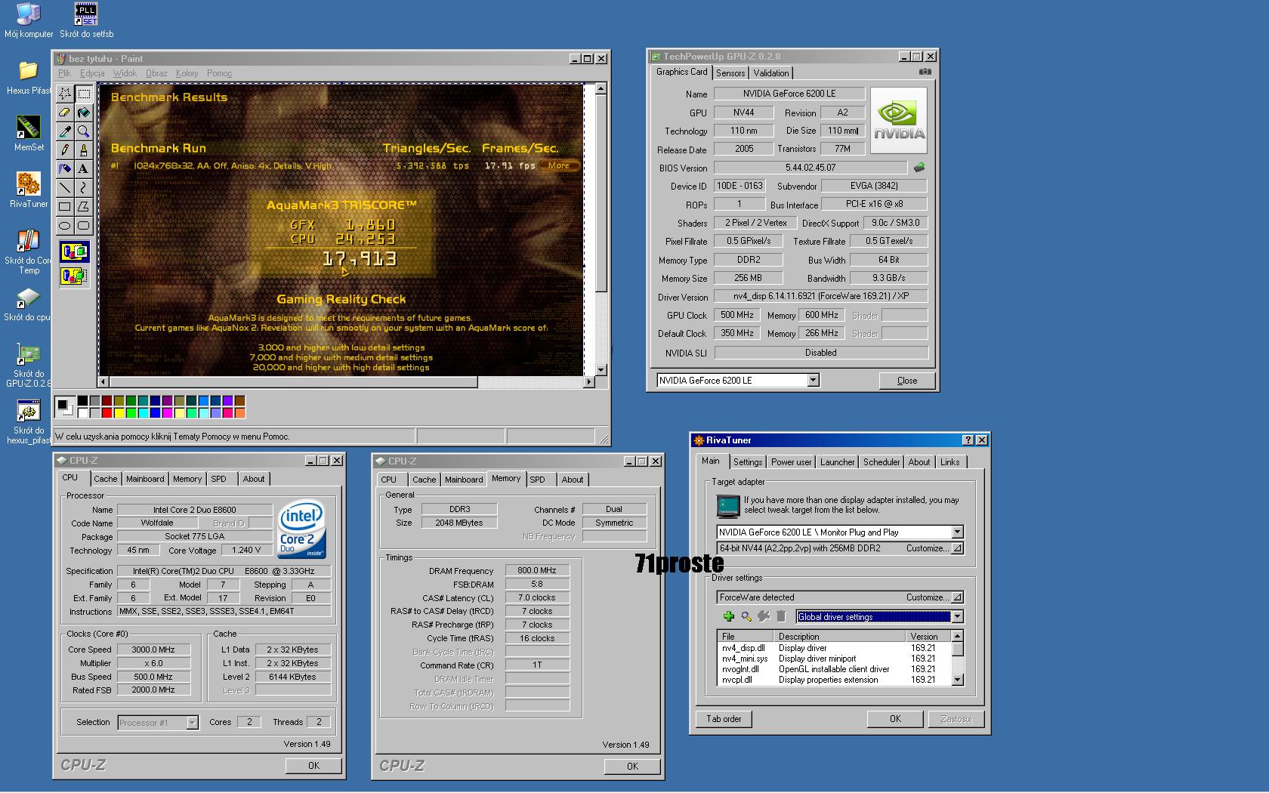
Task: Choose the Rectangle shape tool
Action: [x=65, y=207]
